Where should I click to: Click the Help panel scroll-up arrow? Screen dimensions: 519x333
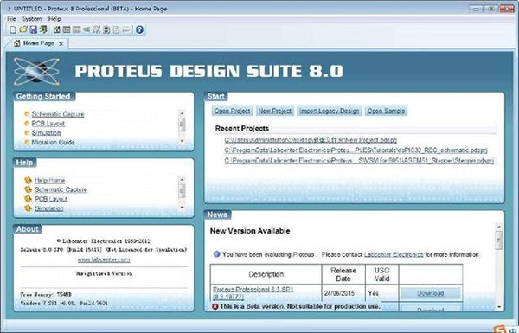tap(182, 179)
